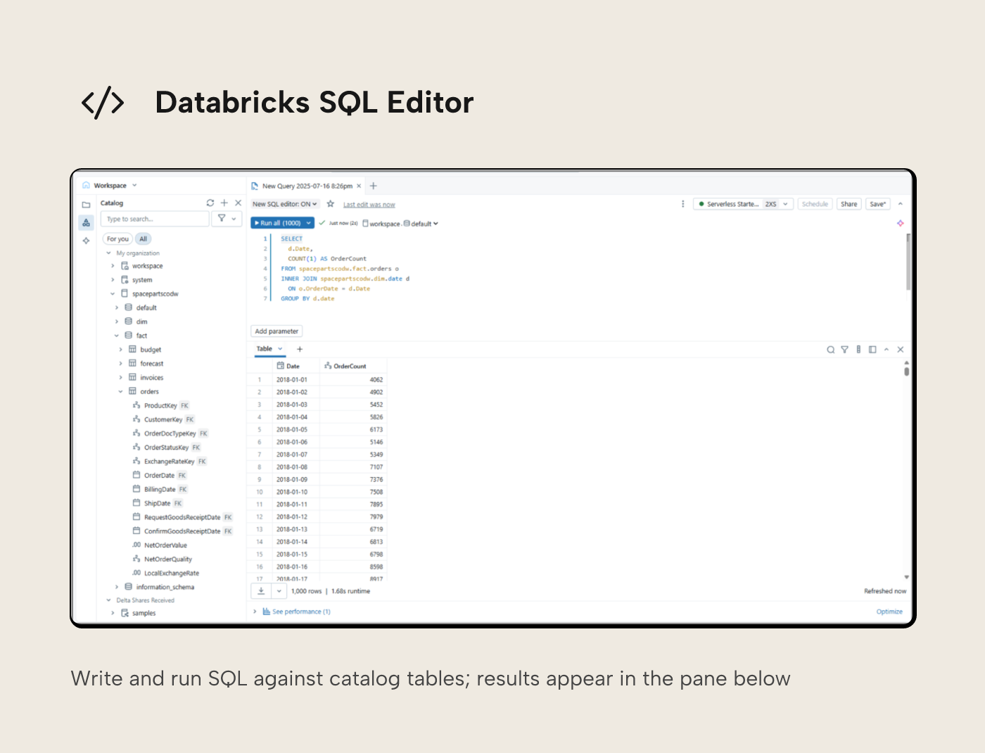Open the Run all dropdown arrow
985x753 pixels.
click(308, 223)
